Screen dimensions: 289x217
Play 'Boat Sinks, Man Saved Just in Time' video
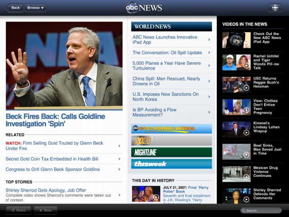point(236,152)
